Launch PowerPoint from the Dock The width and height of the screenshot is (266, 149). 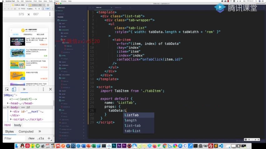(88, 146)
